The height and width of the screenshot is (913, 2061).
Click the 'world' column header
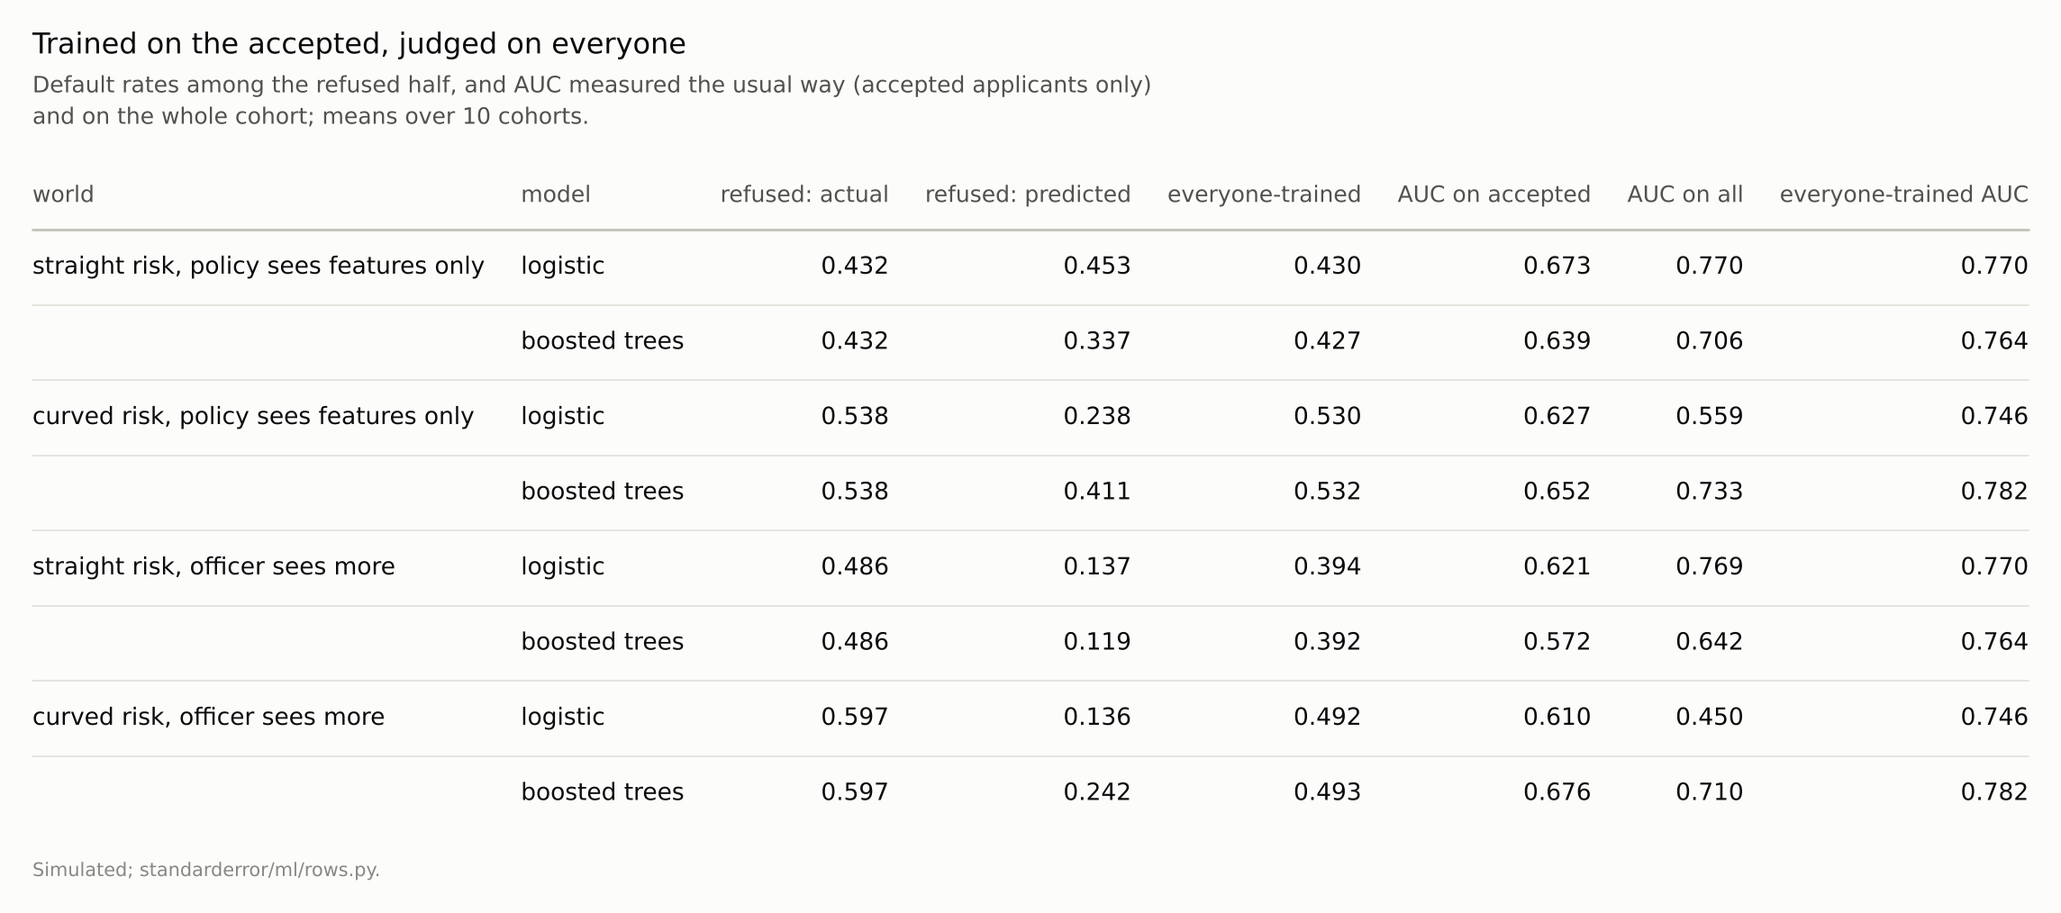tap(63, 194)
